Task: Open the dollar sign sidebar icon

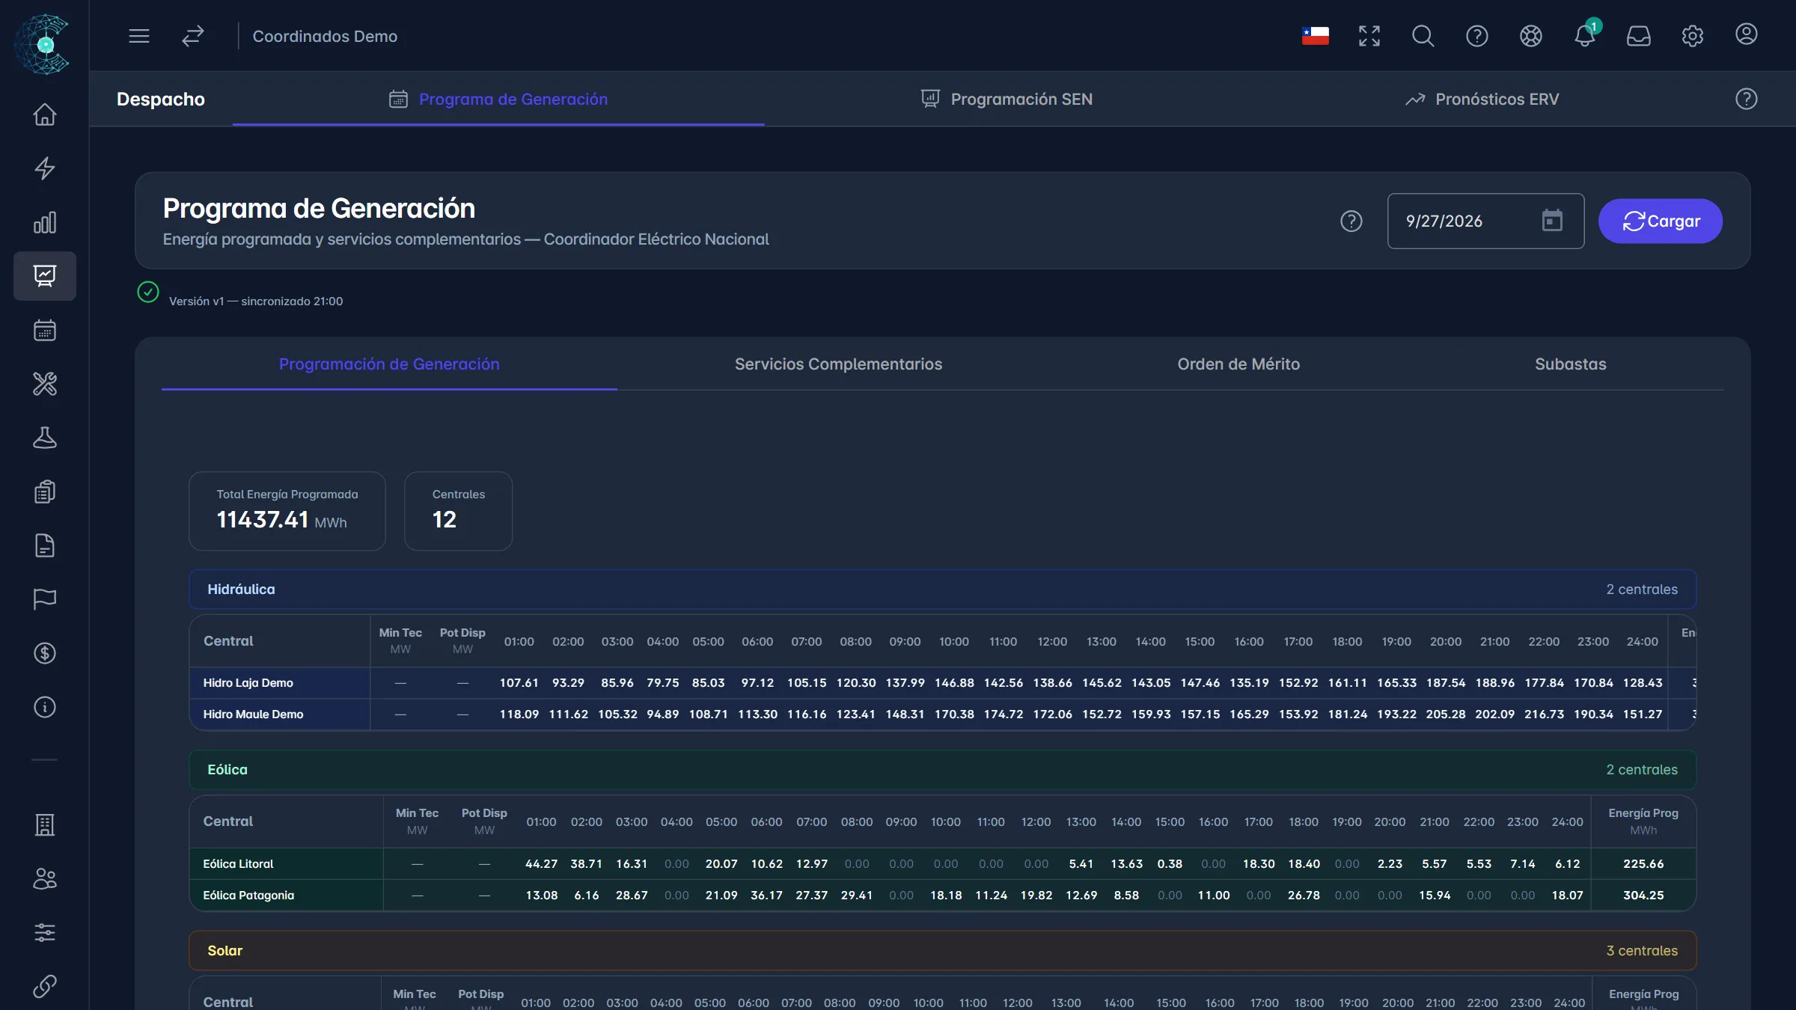Action: [45, 653]
